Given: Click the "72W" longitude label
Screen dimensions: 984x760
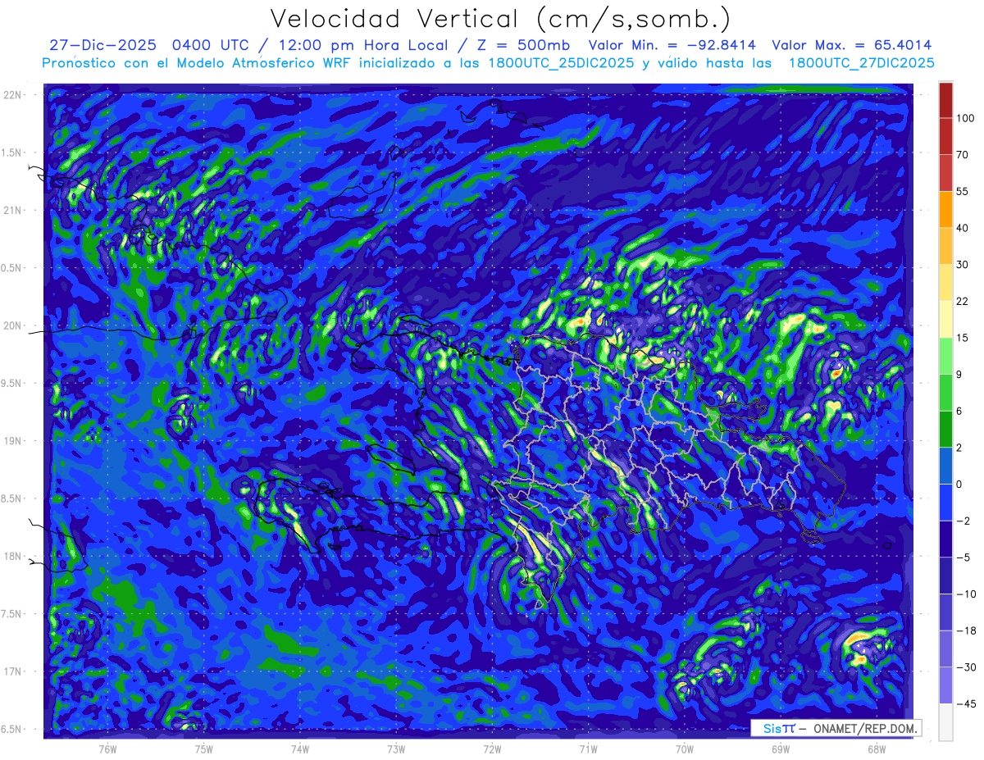Looking at the screenshot, I should point(492,749).
